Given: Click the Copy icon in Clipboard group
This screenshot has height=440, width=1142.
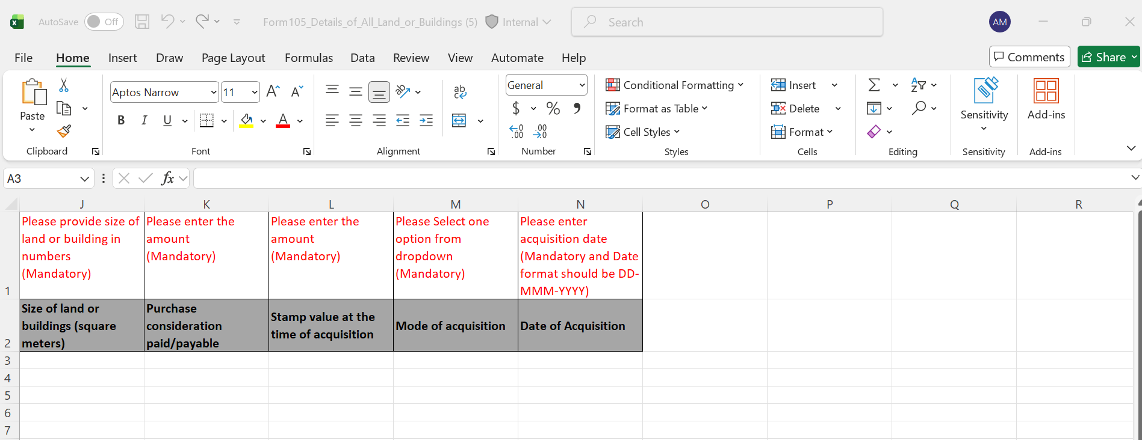Looking at the screenshot, I should coord(64,108).
